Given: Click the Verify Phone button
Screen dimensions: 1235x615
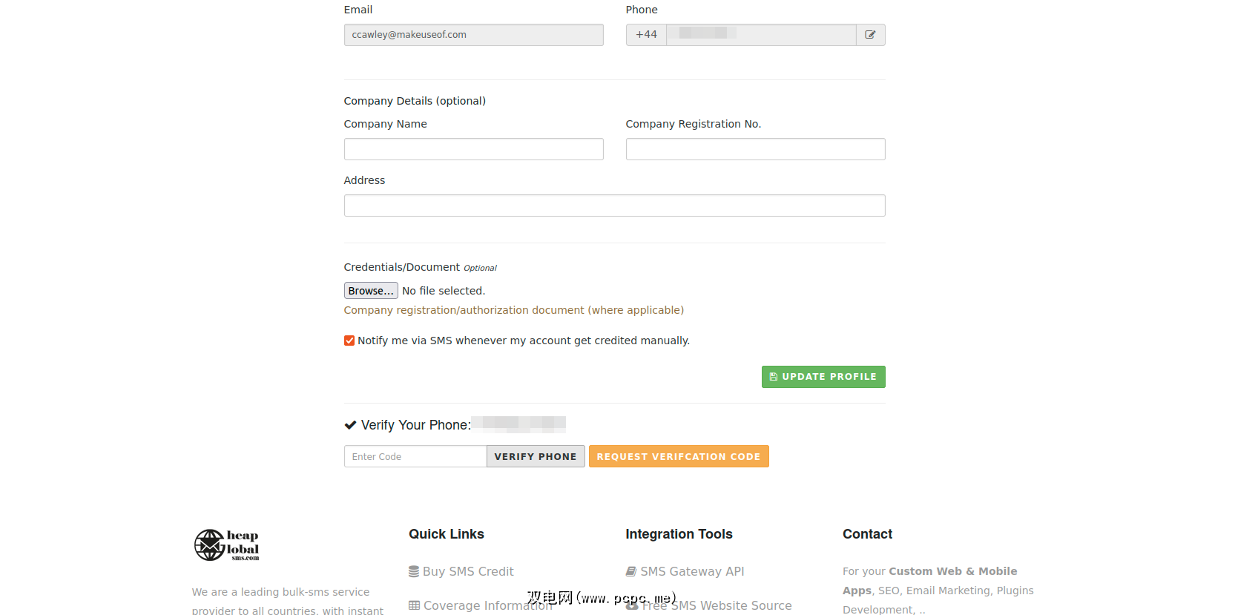Looking at the screenshot, I should (x=536, y=456).
